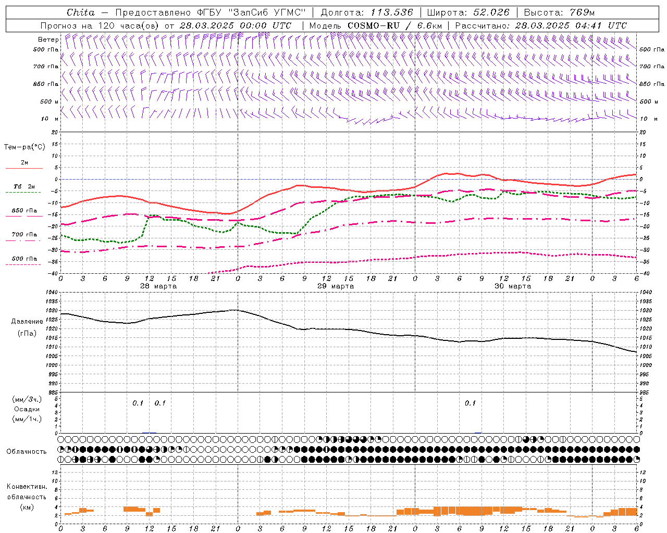The width and height of the screenshot is (667, 533).
Task: Click the "Долгота: 113.536" header field
Action: 366,12
